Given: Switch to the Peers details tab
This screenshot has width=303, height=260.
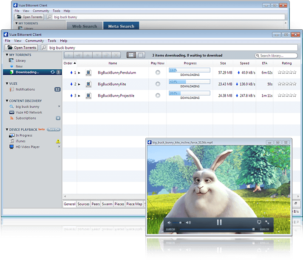Looking at the screenshot, I should (x=96, y=204).
